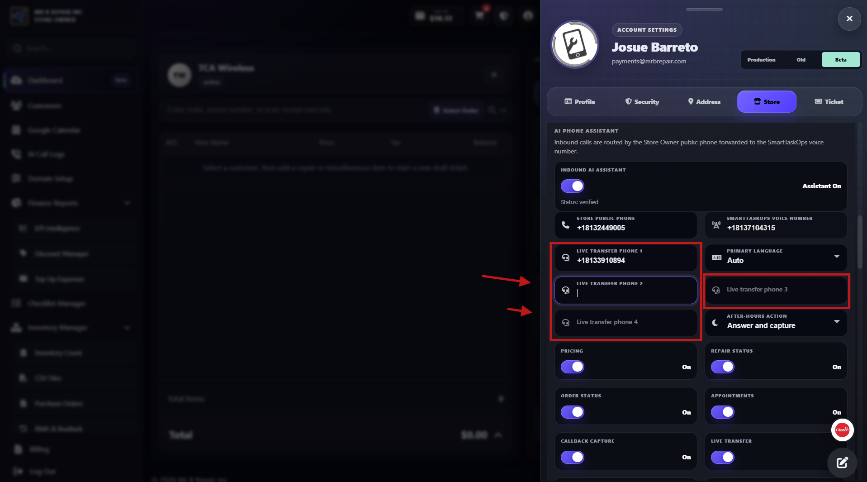The height and width of the screenshot is (482, 867).
Task: Click the headset icon in Live transfer phone 4
Action: 565,322
